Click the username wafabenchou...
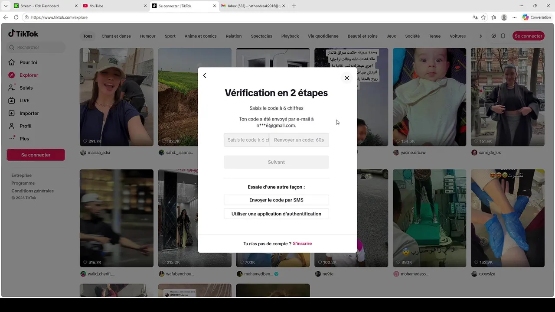 180,274
